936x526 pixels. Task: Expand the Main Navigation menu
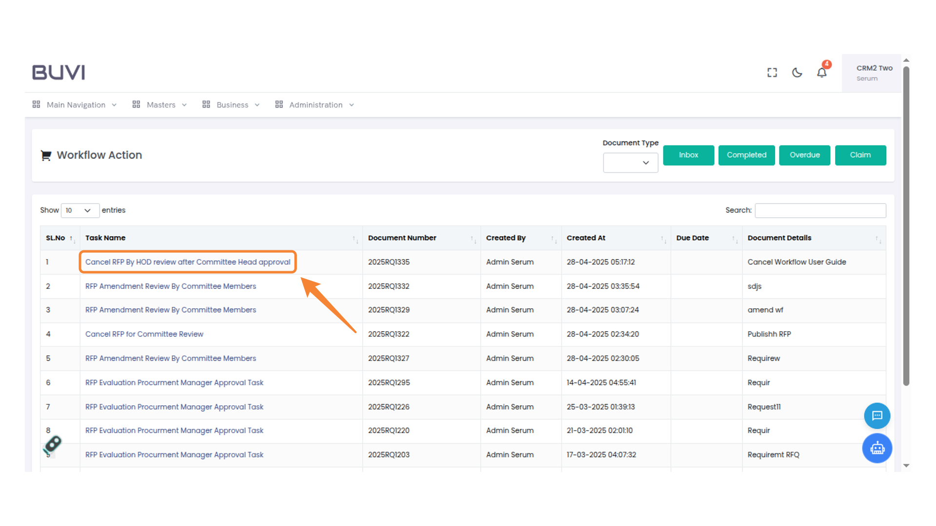point(75,105)
